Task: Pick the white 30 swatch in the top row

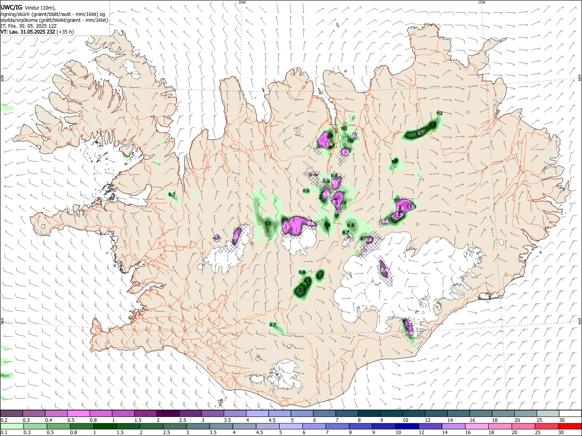Action: coord(571,413)
